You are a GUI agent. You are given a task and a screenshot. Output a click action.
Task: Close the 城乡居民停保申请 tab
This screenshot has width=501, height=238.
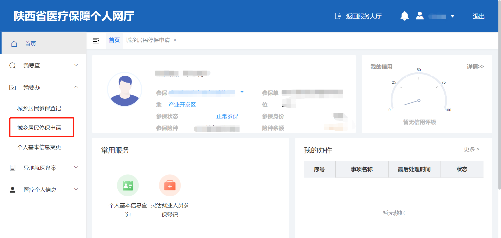pyautogui.click(x=175, y=40)
